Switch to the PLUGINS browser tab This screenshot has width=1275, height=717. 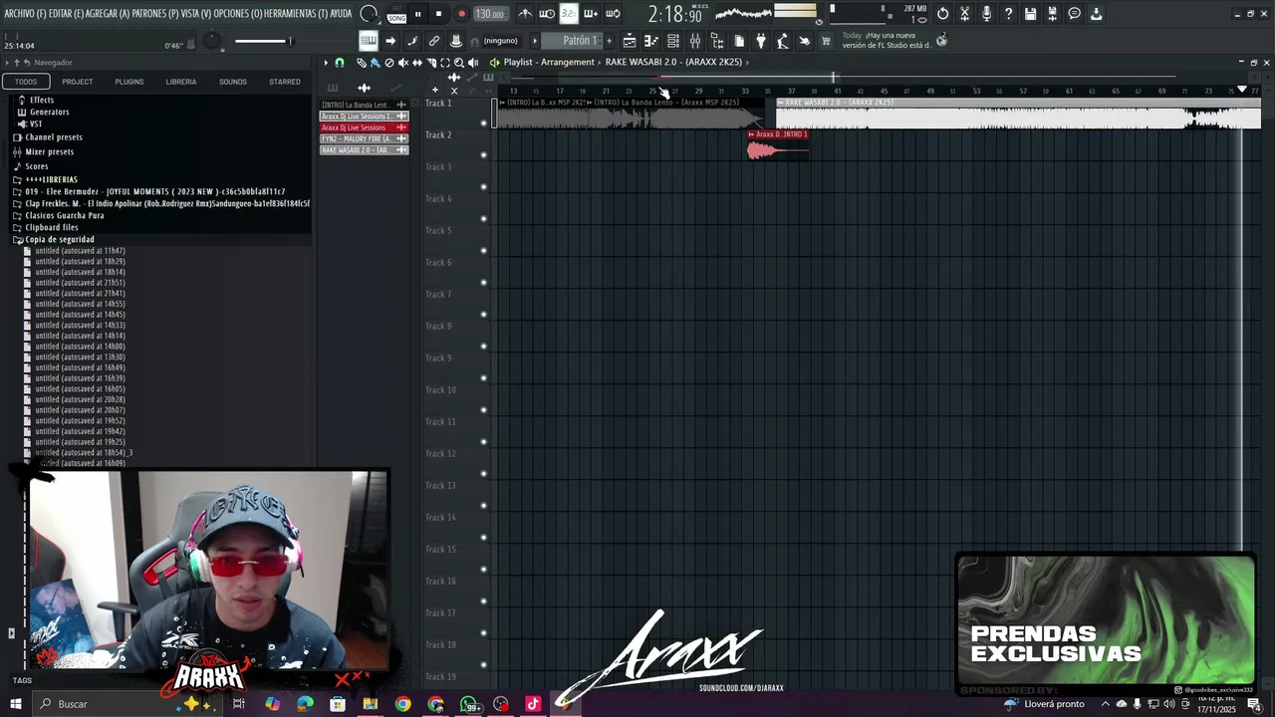[128, 82]
